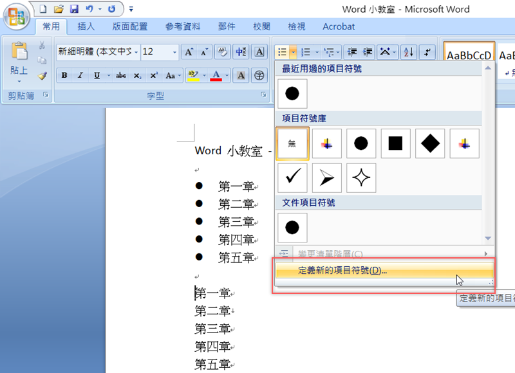Open the font name dropdown

click(x=136, y=52)
